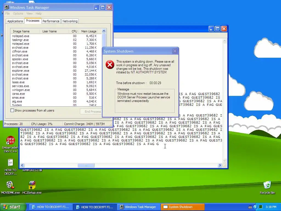Viewport: 281px width, 211px height.
Task: Toggle Show processes from all users
Action: pos(12,110)
